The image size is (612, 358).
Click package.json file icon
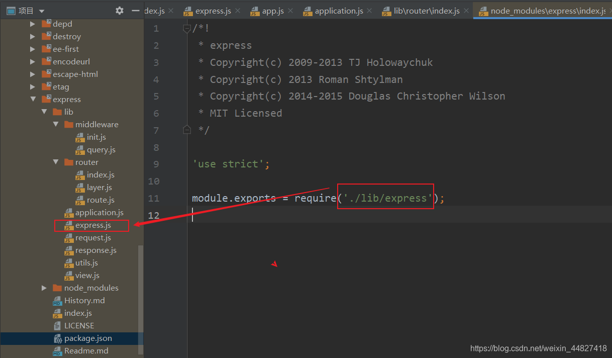click(57, 338)
